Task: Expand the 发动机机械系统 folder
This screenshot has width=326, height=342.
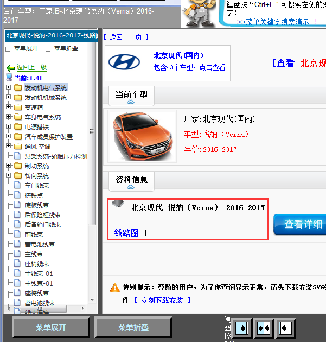Action: [x=8, y=97]
